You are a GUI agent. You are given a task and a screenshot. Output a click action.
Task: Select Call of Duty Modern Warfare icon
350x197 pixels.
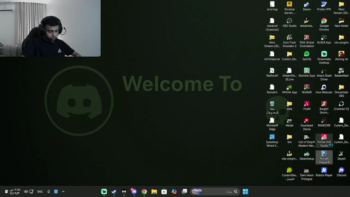point(307,141)
